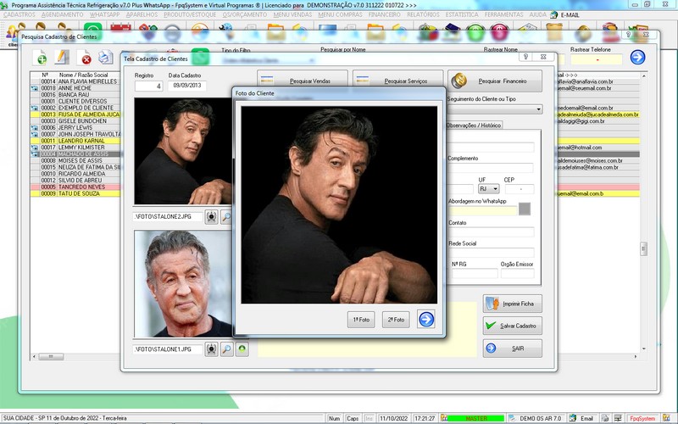Click the add new client icon
This screenshot has height=424, width=678.
point(40,58)
